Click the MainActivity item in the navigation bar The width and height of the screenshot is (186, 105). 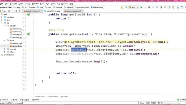[97, 7]
